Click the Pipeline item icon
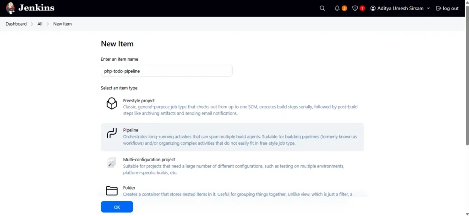Image resolution: width=469 pixels, height=216 pixels. [x=112, y=133]
